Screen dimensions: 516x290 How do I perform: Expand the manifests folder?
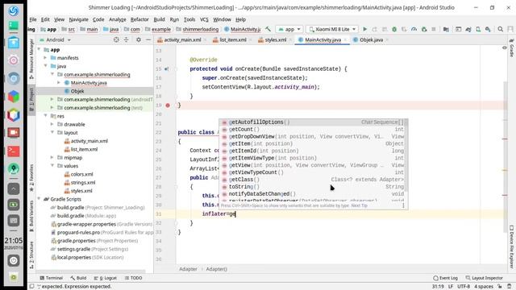pyautogui.click(x=45, y=58)
